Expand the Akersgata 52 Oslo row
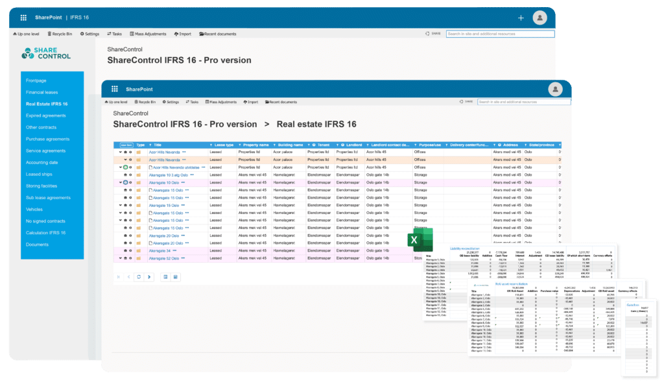The height and width of the screenshot is (384, 664). tap(120, 258)
